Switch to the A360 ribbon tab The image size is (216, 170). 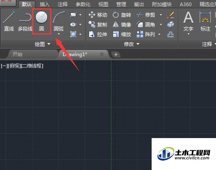tap(186, 4)
